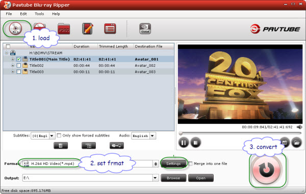Viewport: 306px width, 194px height.
Task: Mute the preview volume speaker
Action: point(299,127)
